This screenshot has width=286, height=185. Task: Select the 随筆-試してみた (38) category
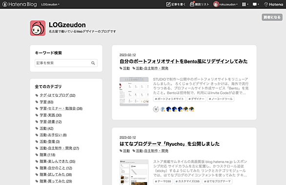(x=56, y=175)
